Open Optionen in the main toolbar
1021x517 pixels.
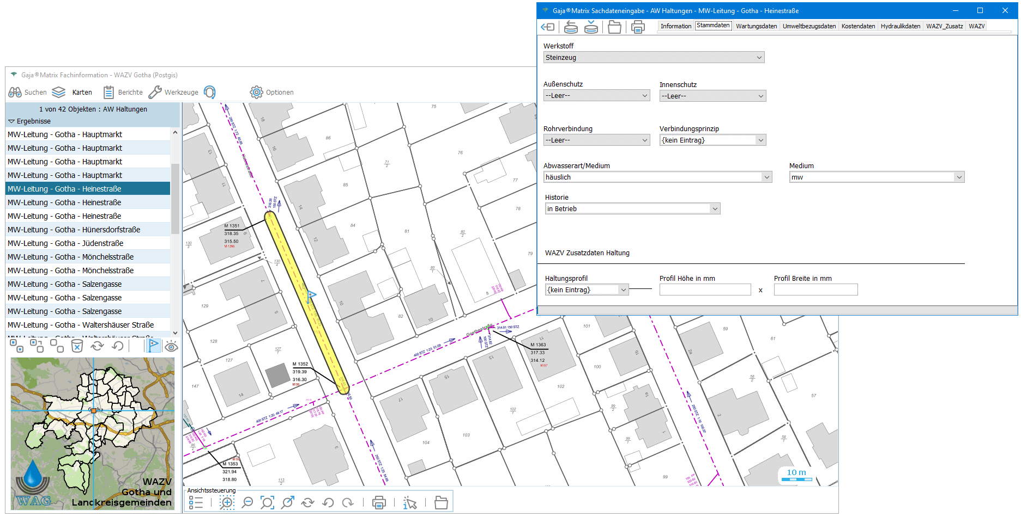272,93
